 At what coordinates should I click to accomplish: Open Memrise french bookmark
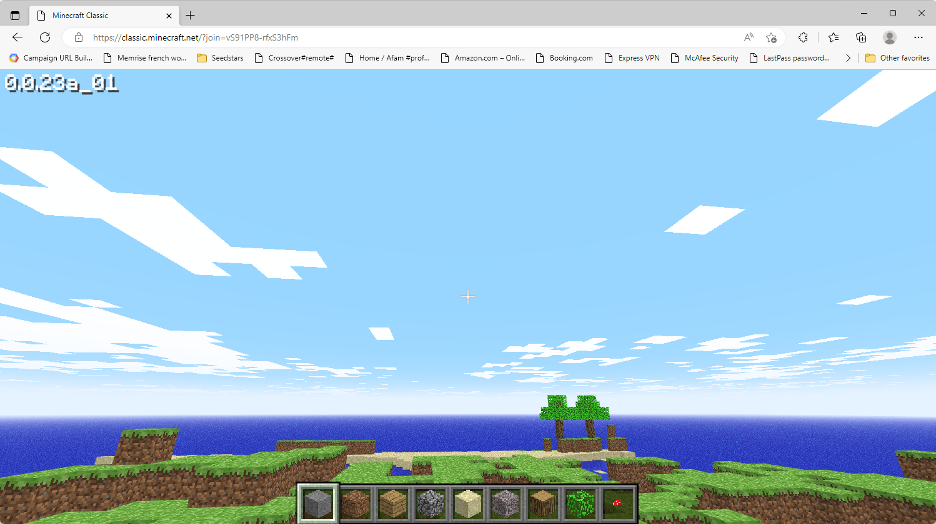click(144, 58)
